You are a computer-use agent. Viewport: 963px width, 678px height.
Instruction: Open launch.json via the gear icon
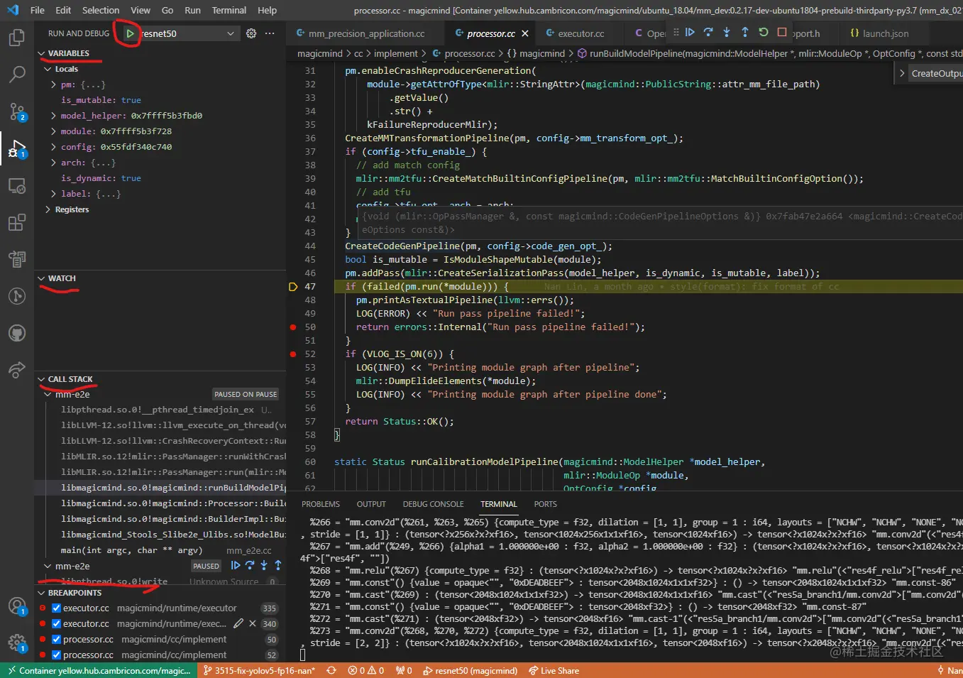tap(251, 33)
